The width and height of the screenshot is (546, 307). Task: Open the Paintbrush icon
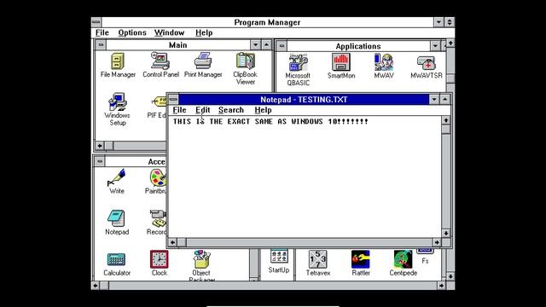(x=156, y=181)
